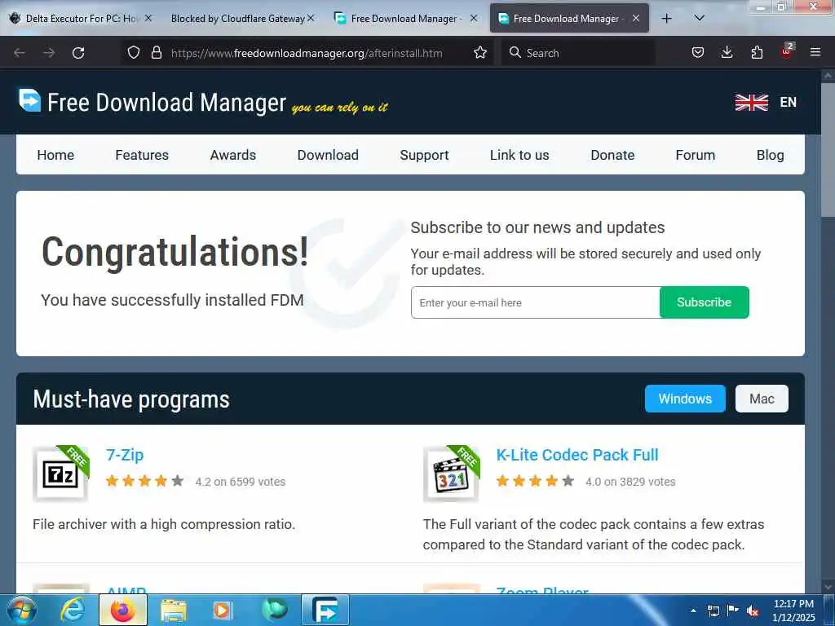Open the taskbar clock showing 12:17 PM
The height and width of the screenshot is (626, 835).
[x=793, y=610]
